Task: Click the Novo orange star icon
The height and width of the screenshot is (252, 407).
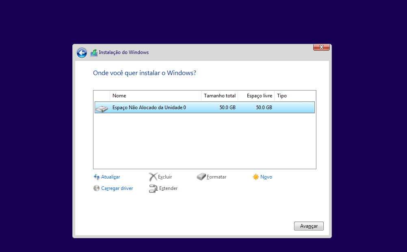Action: [255, 177]
